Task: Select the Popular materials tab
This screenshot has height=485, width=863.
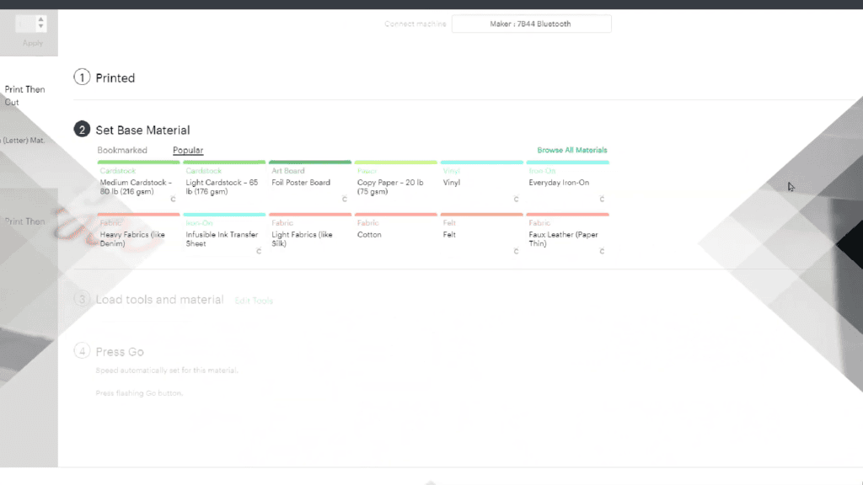Action: point(188,150)
